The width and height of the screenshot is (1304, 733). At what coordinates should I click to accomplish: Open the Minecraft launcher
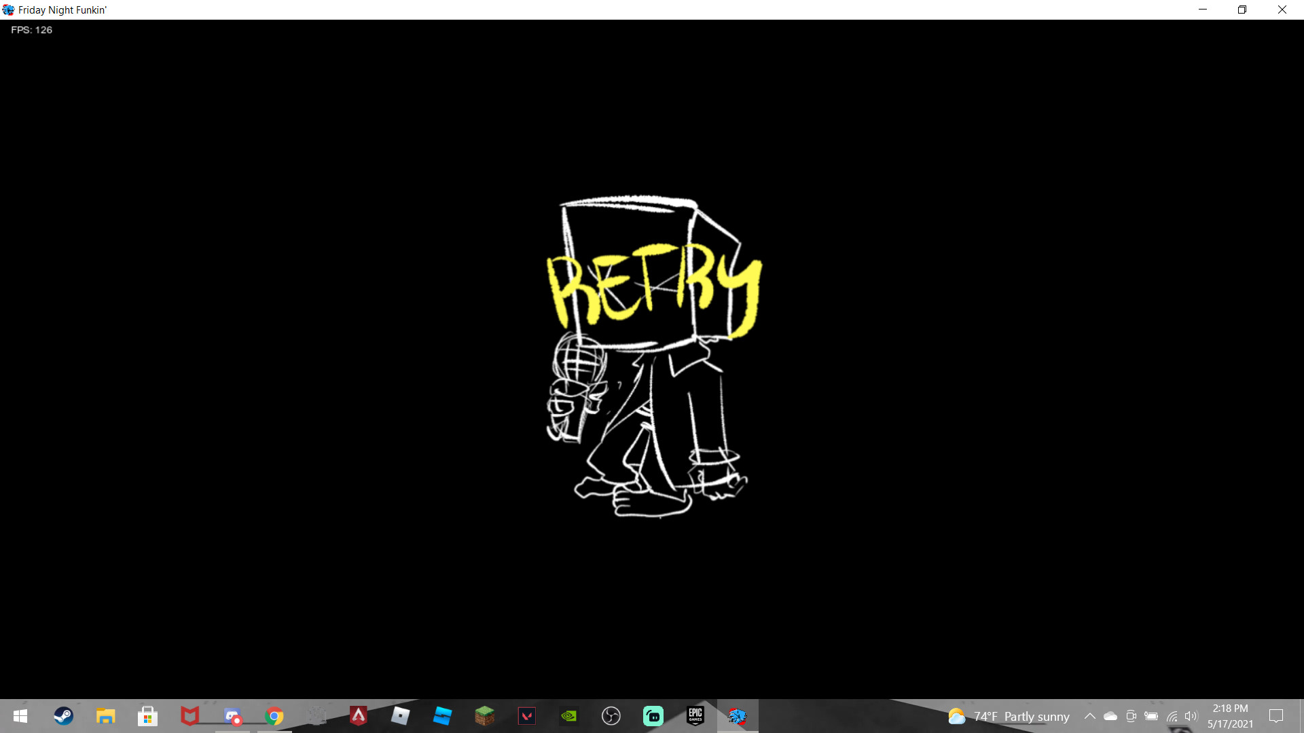[x=485, y=716]
